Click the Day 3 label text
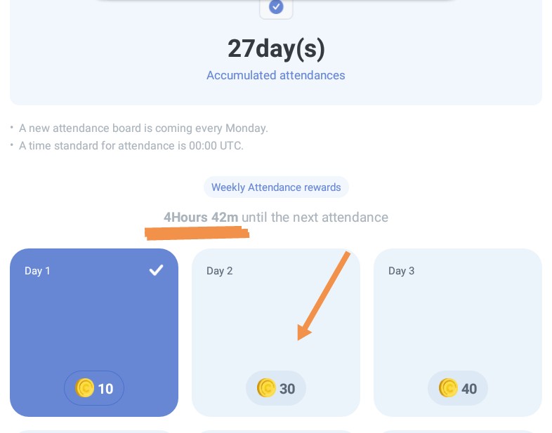This screenshot has height=433, width=552. click(401, 271)
